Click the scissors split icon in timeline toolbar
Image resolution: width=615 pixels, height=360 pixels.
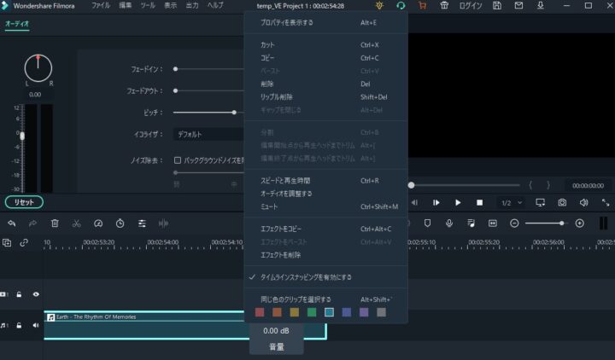[x=76, y=223]
